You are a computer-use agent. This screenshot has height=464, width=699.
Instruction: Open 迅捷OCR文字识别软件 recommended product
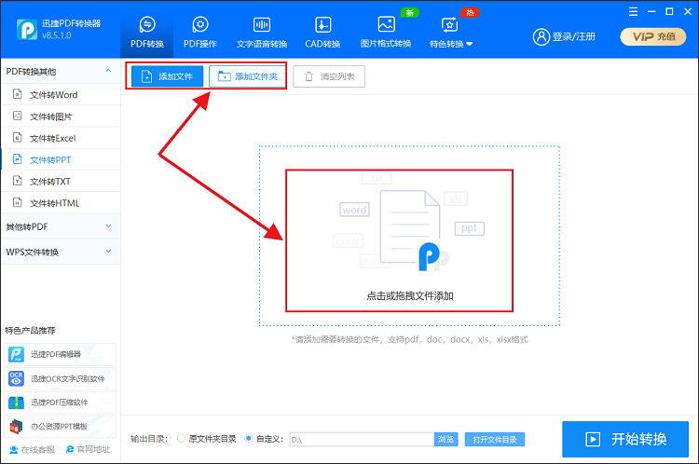click(61, 378)
